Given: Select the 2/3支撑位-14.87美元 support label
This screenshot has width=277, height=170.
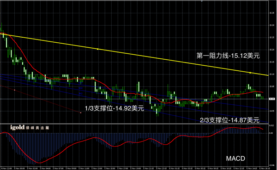Looking at the screenshot, I should tap(229, 120).
